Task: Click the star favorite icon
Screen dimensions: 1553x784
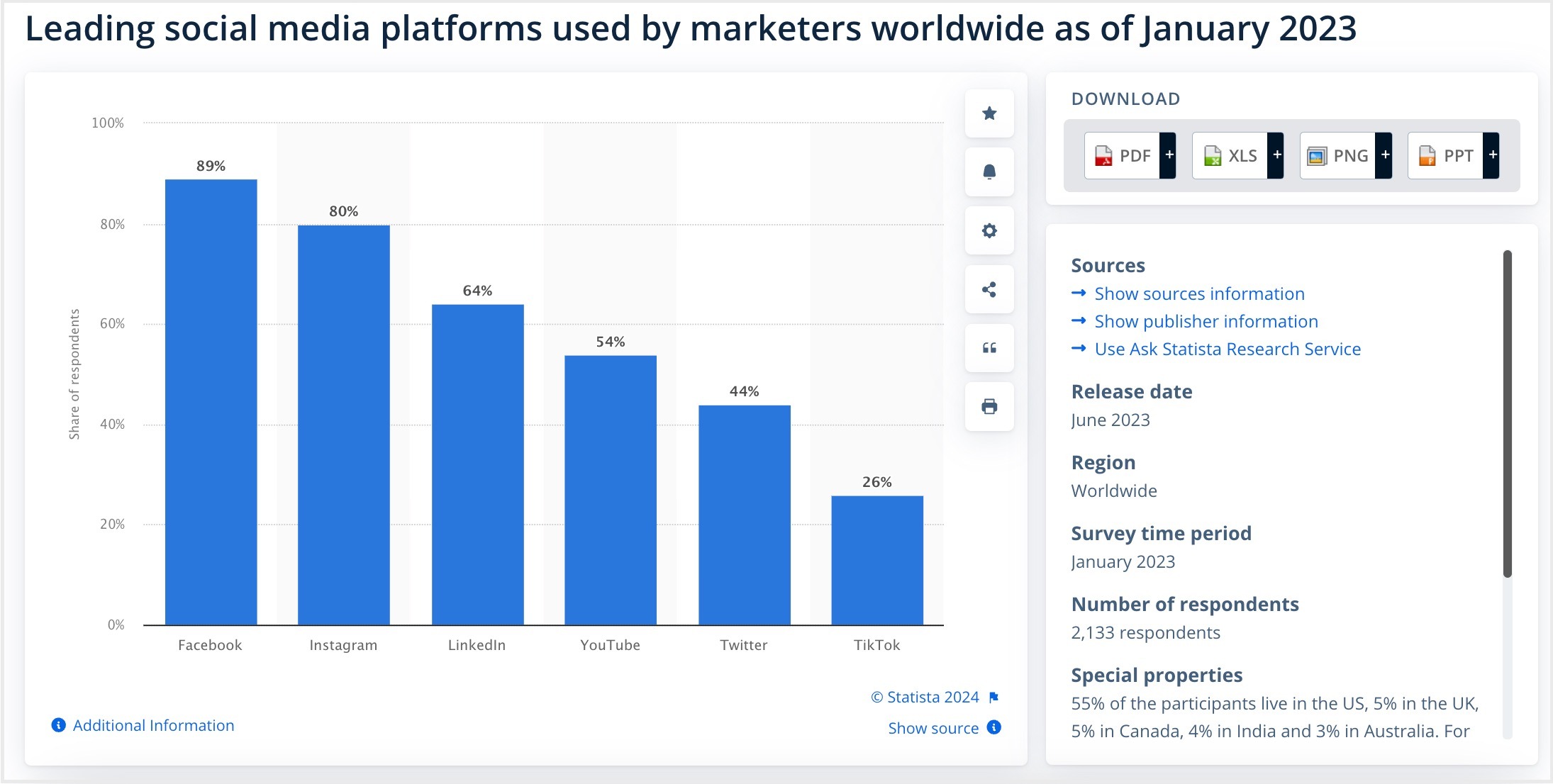Action: point(989,113)
